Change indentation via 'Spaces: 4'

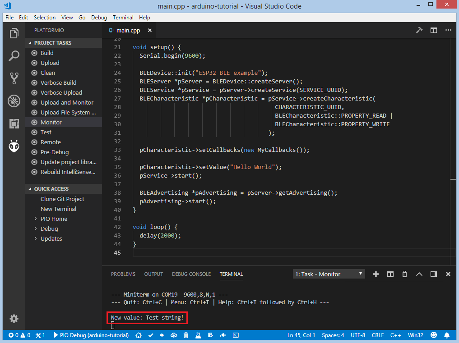point(333,335)
